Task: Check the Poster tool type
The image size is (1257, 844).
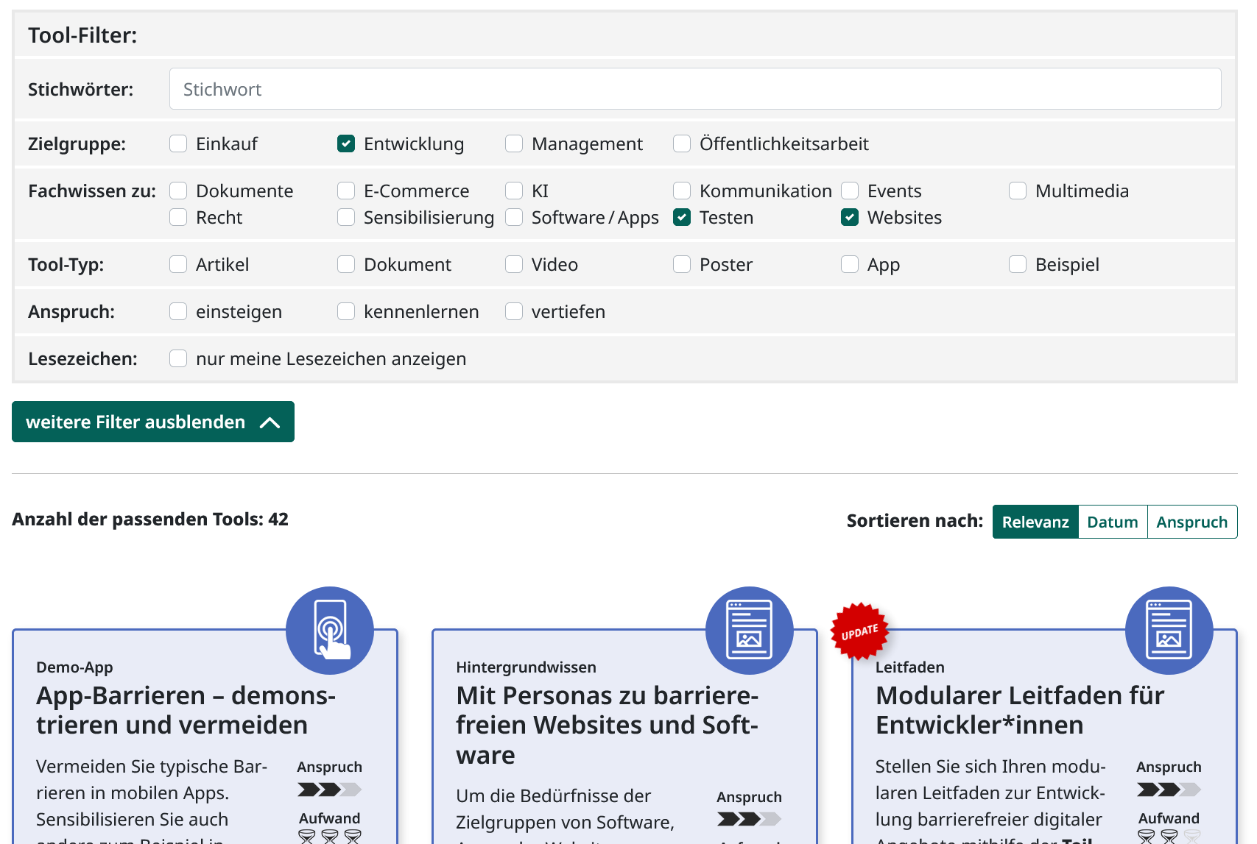Action: (682, 264)
